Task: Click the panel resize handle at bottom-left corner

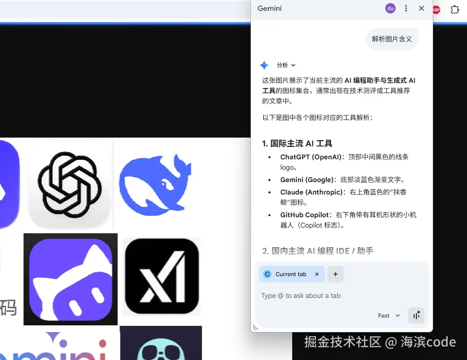Action: pos(255,327)
